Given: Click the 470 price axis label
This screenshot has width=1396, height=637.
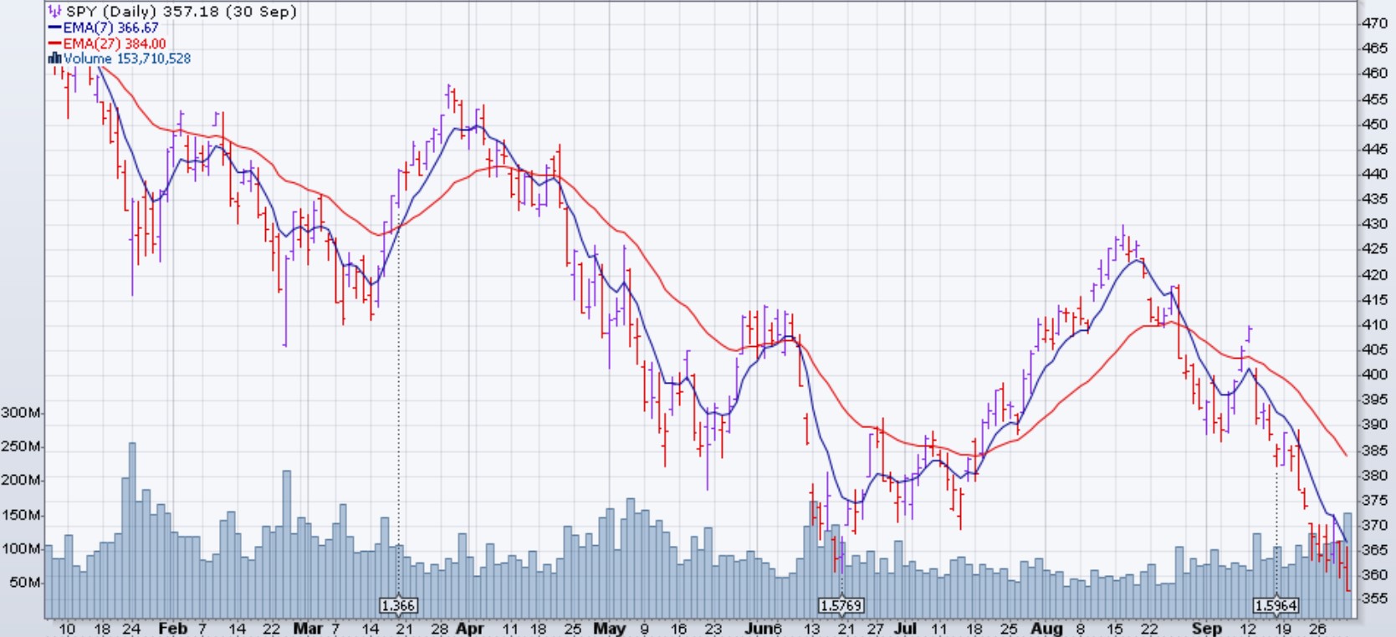Looking at the screenshot, I should point(1374,23).
